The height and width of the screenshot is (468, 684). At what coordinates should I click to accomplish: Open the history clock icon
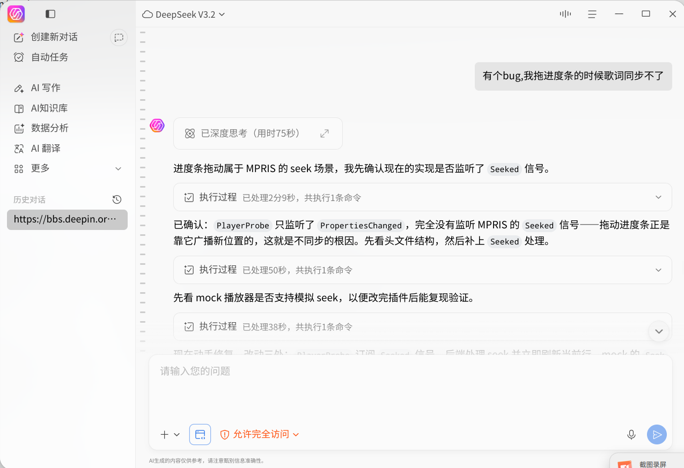pyautogui.click(x=117, y=199)
